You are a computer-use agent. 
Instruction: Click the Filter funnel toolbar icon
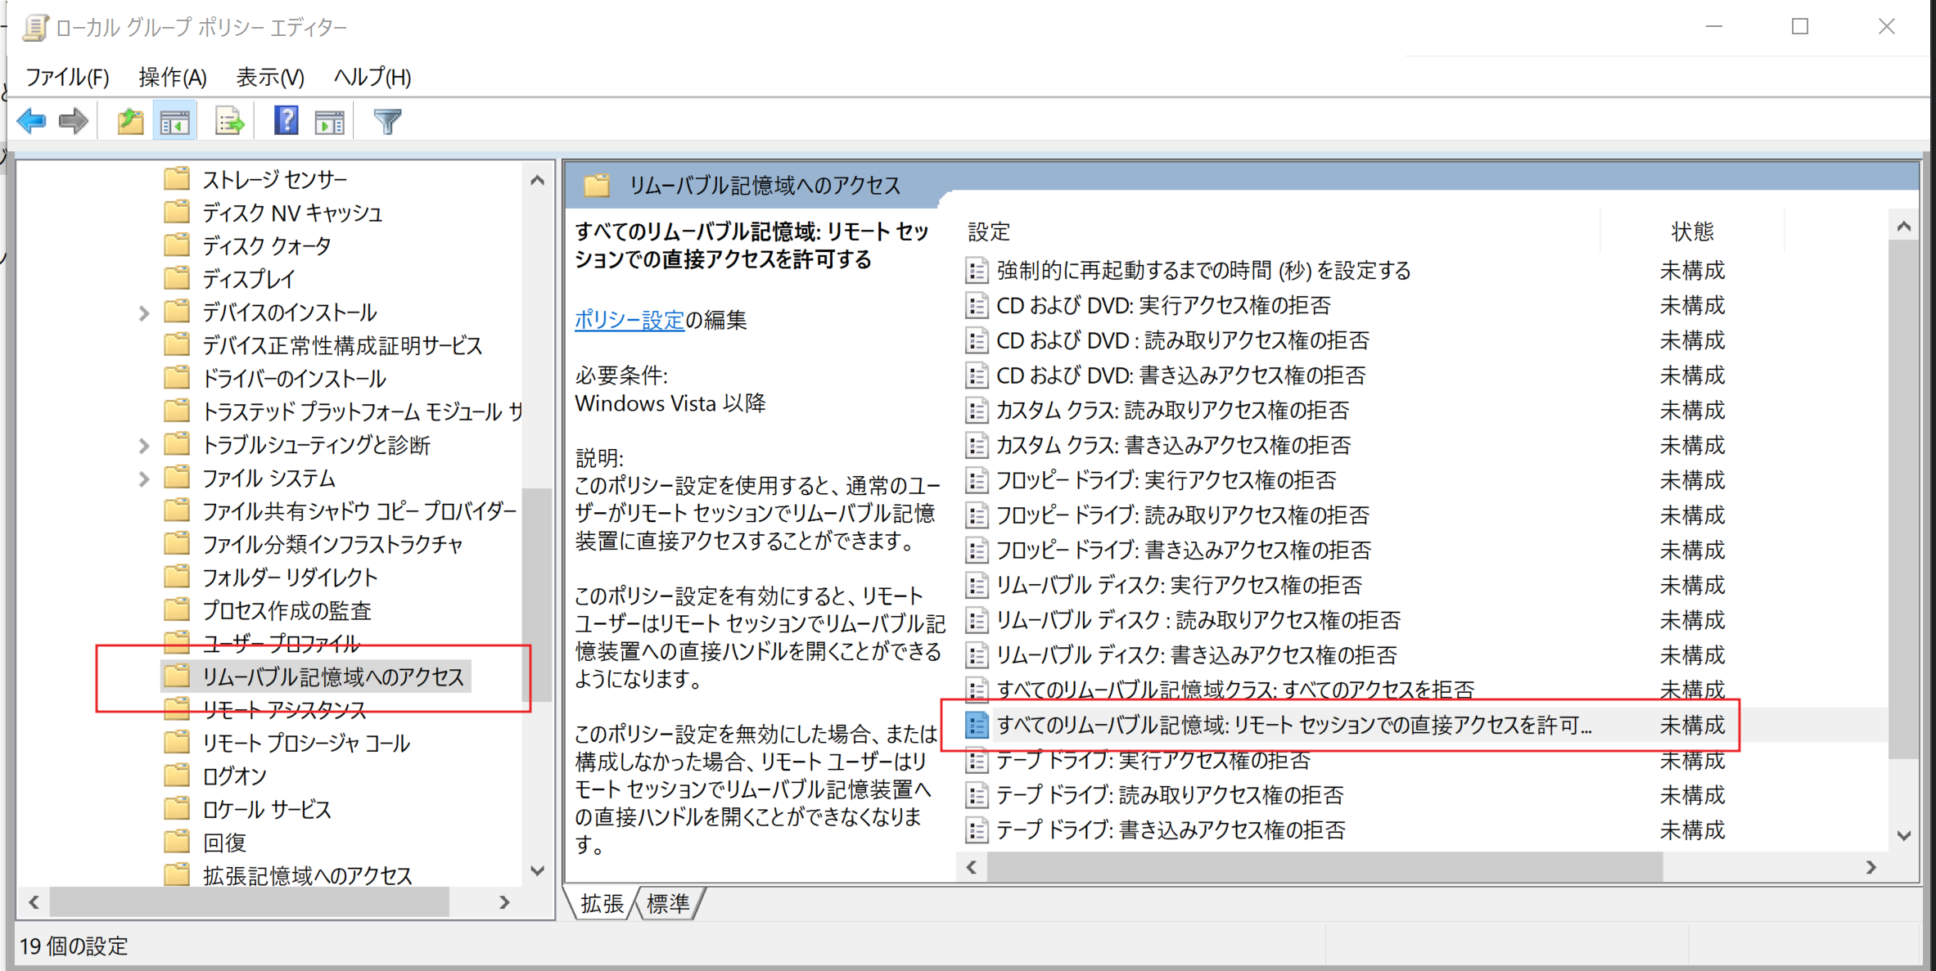387,122
